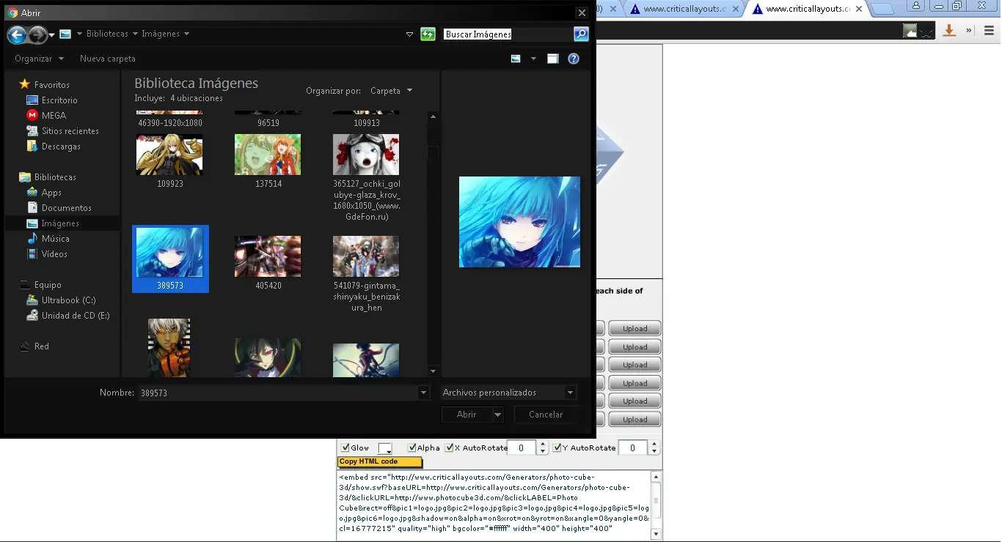Refresh the Imágenes folder listing

pos(428,34)
